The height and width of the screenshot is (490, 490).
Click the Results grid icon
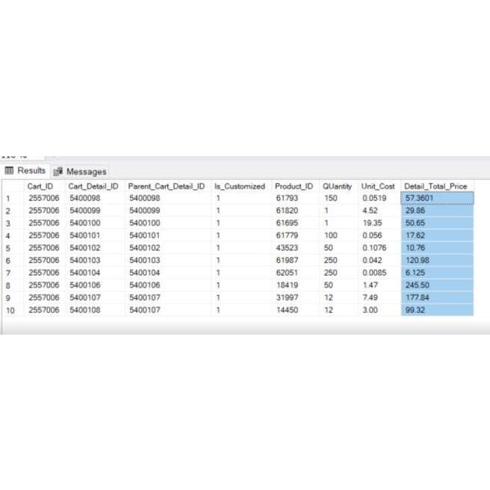tap(10, 171)
